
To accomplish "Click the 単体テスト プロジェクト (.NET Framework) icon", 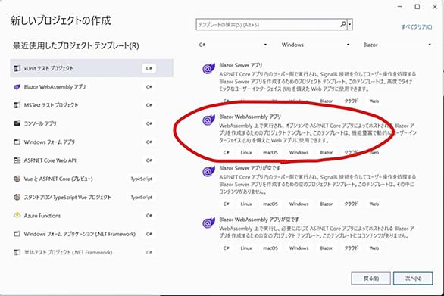I will [17, 252].
